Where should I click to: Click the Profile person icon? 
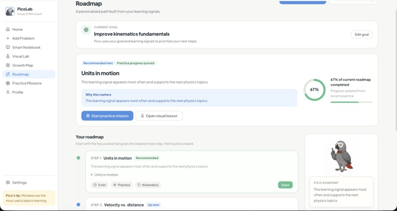coord(8,92)
